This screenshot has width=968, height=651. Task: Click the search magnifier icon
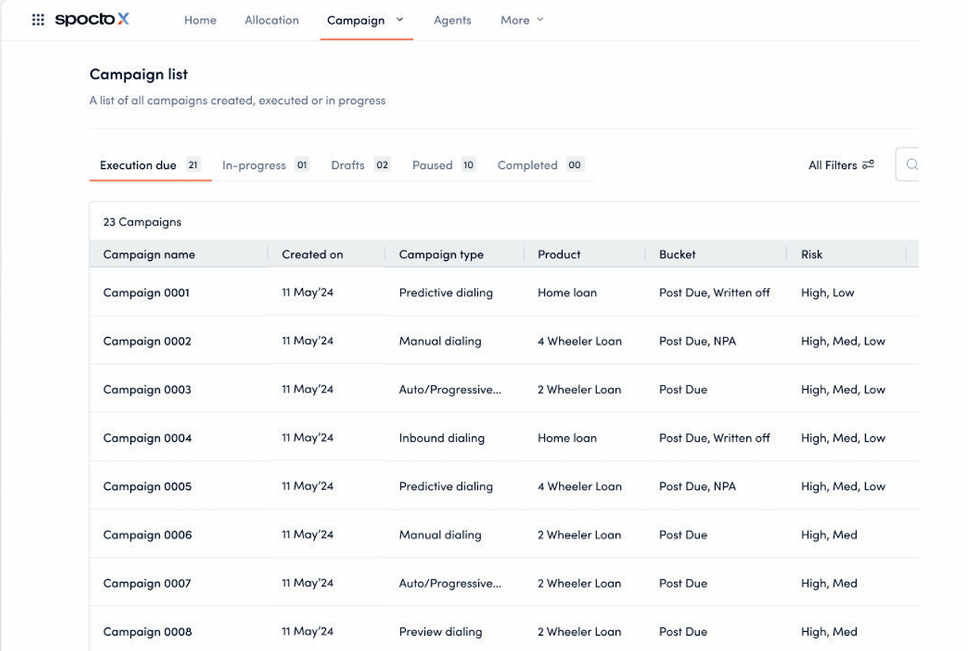(912, 165)
